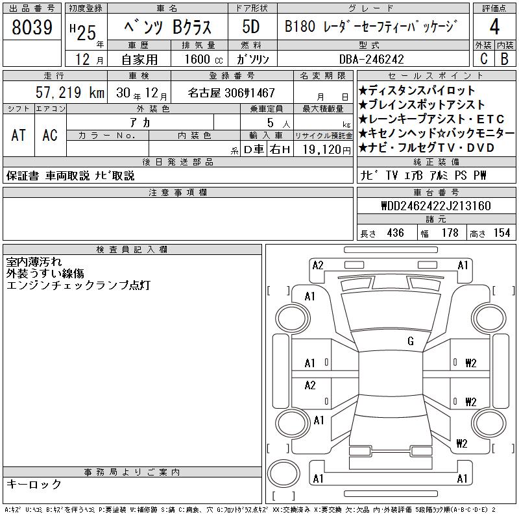The image size is (519, 519).
Task: Click the mileage value 57,219 km
Action: (x=69, y=93)
